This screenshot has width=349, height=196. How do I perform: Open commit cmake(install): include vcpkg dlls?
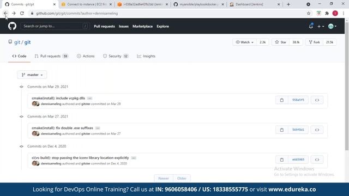click(x=58, y=98)
